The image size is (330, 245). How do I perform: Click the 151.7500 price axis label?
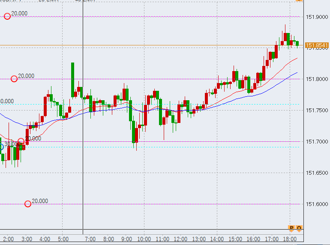[315, 111]
